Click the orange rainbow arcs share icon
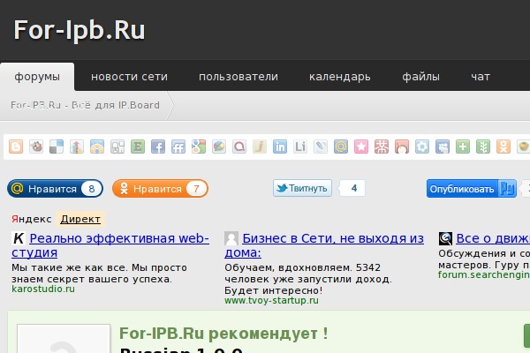Image resolution: width=530 pixels, height=353 pixels. pyautogui.click(x=97, y=147)
